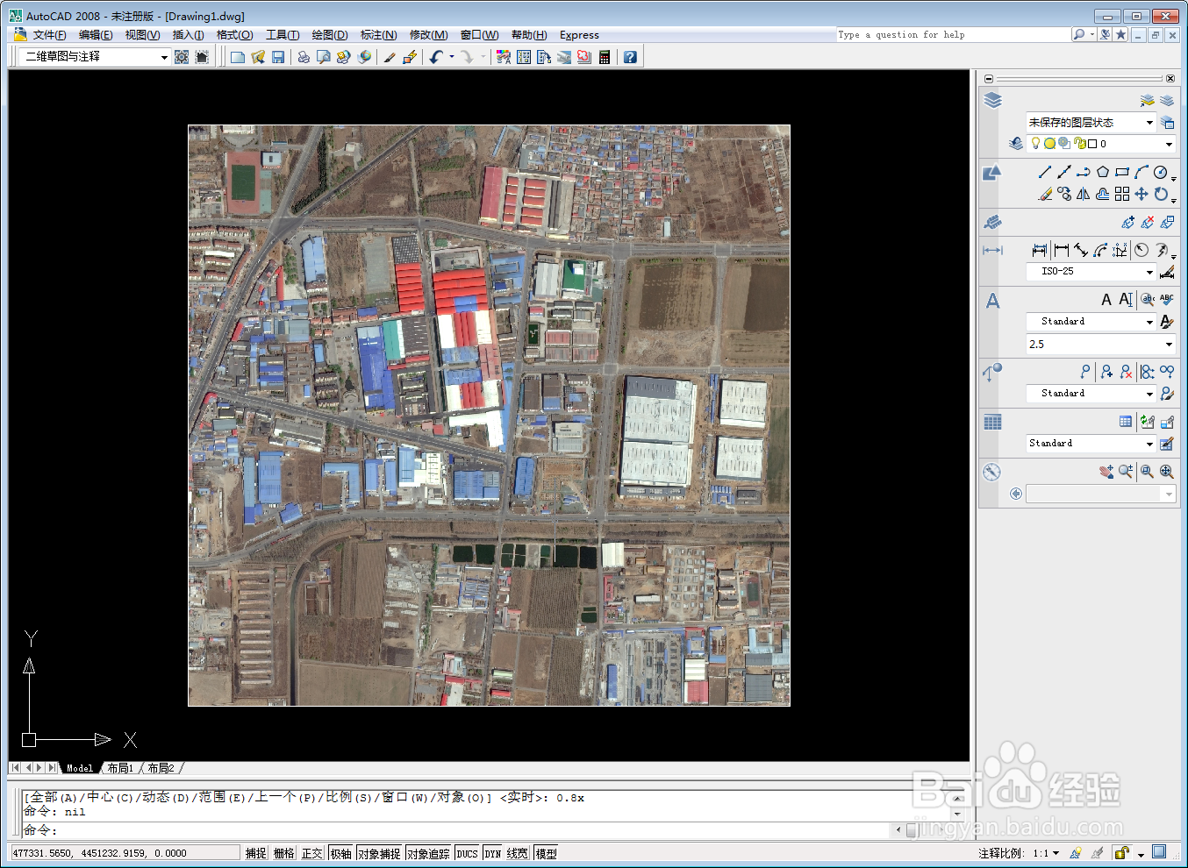Switch to the 布局2 layout tab
This screenshot has height=868, width=1188.
(x=161, y=768)
